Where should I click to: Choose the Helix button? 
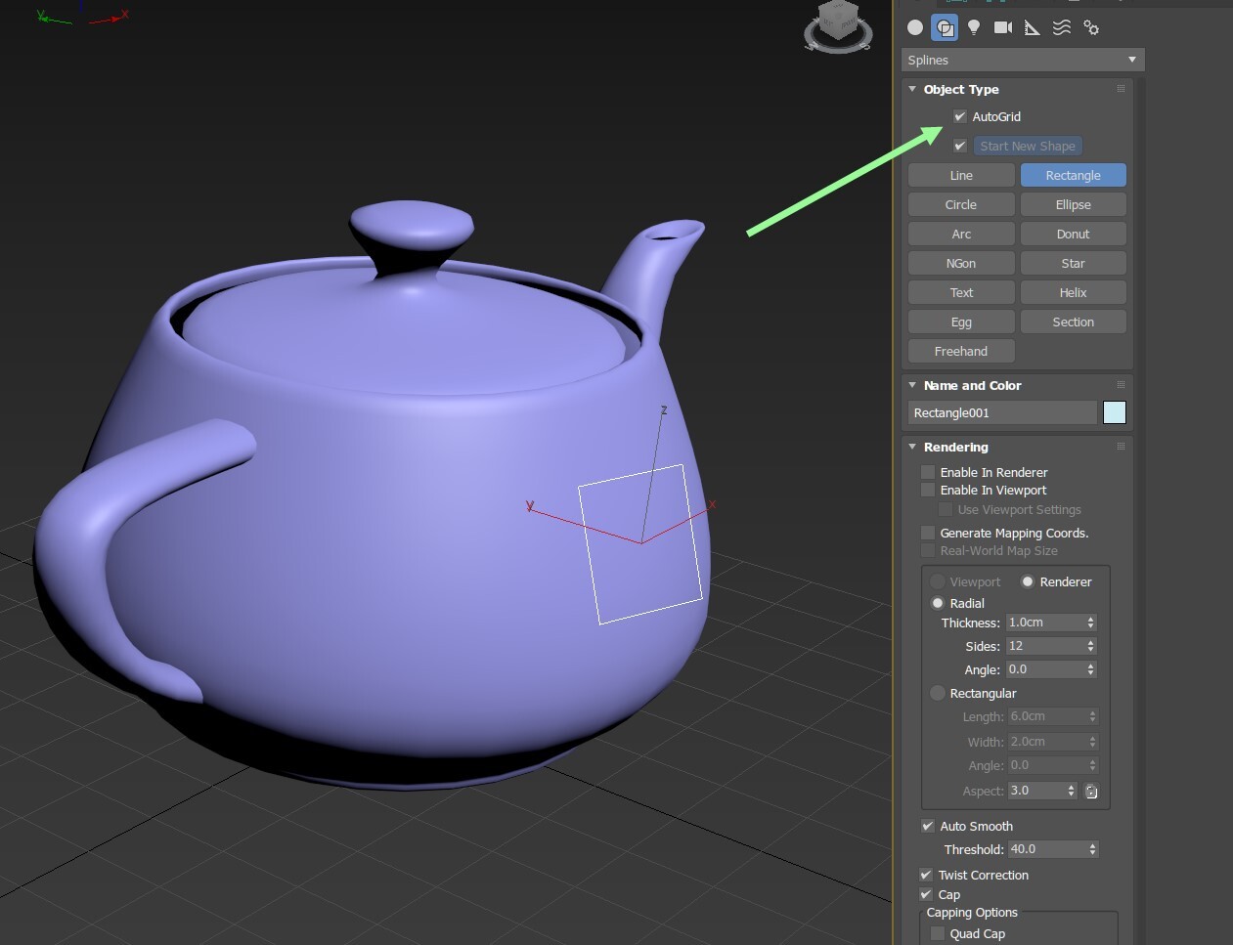point(1074,292)
